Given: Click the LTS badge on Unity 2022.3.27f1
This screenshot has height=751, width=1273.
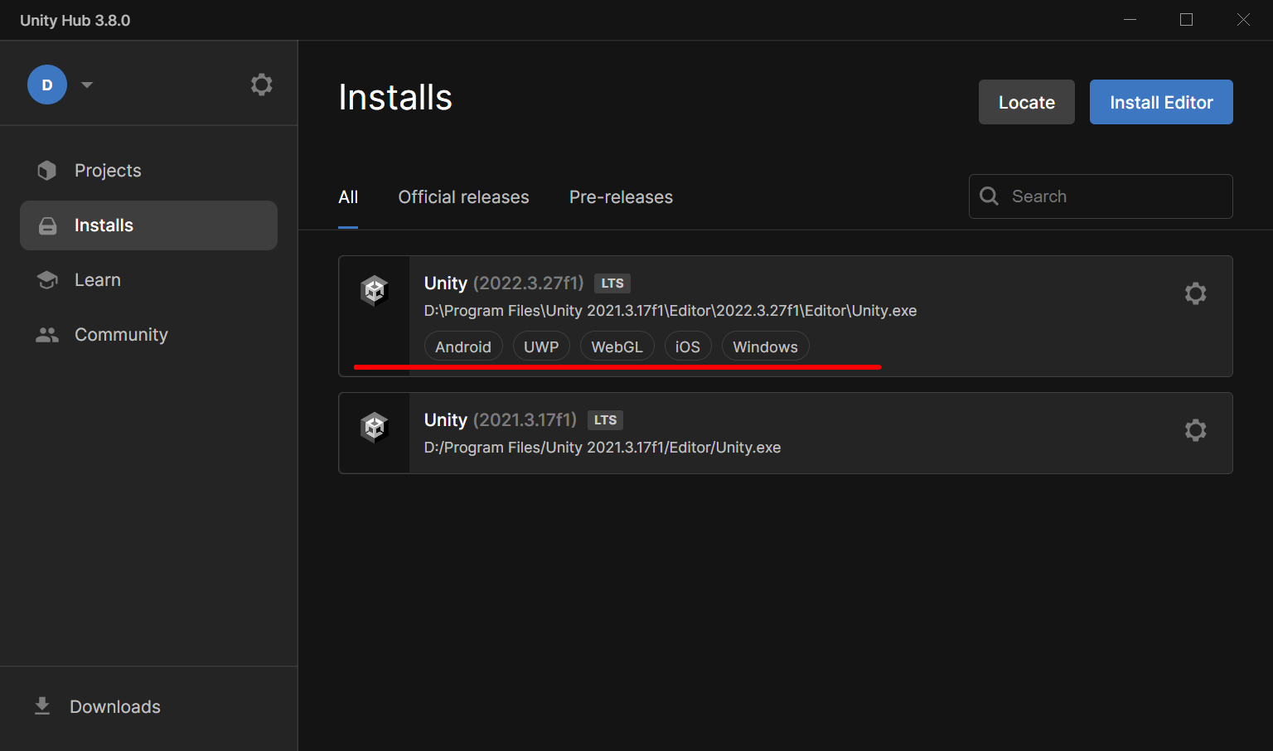Looking at the screenshot, I should tap(612, 283).
